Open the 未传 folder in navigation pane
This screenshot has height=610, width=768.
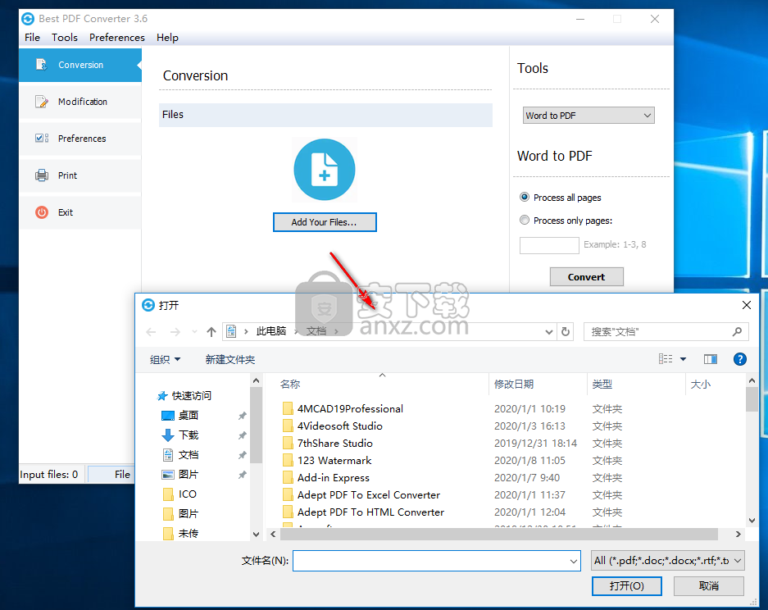pos(188,533)
